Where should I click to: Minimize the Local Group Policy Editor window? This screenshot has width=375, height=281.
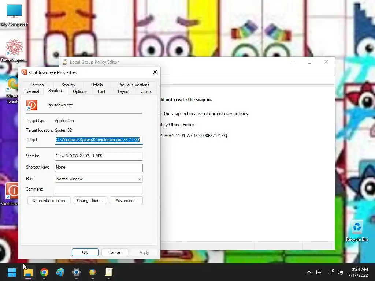click(293, 62)
